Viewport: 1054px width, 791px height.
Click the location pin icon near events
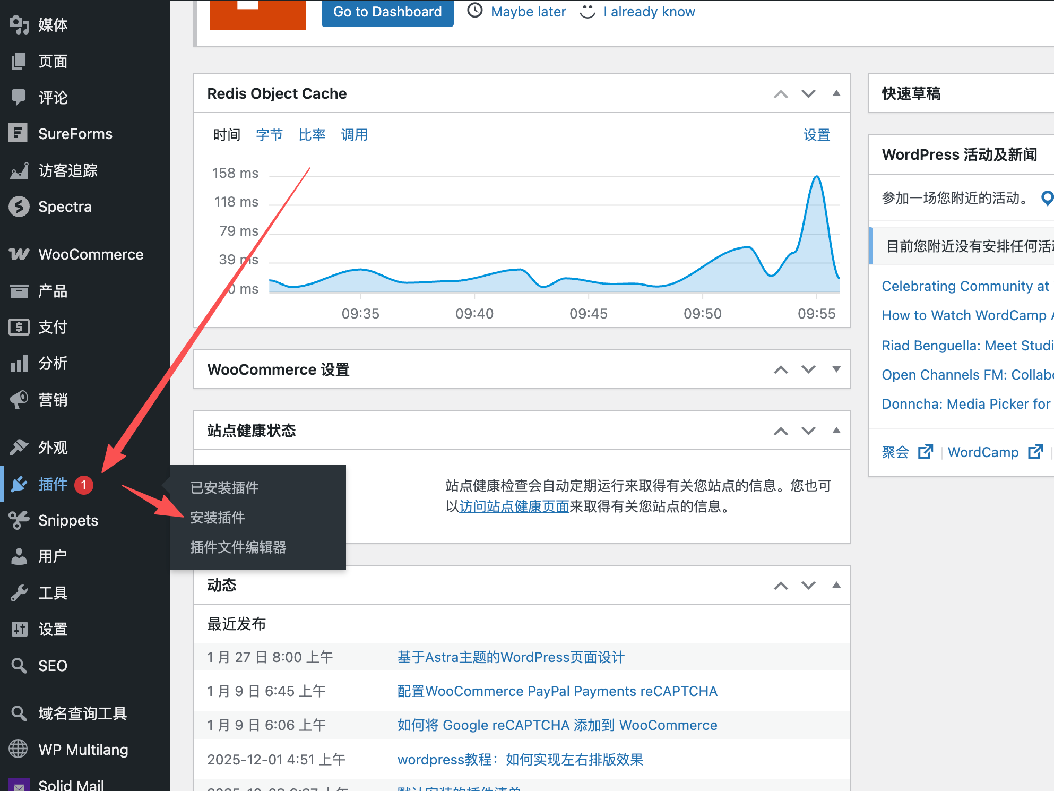pos(1047,198)
